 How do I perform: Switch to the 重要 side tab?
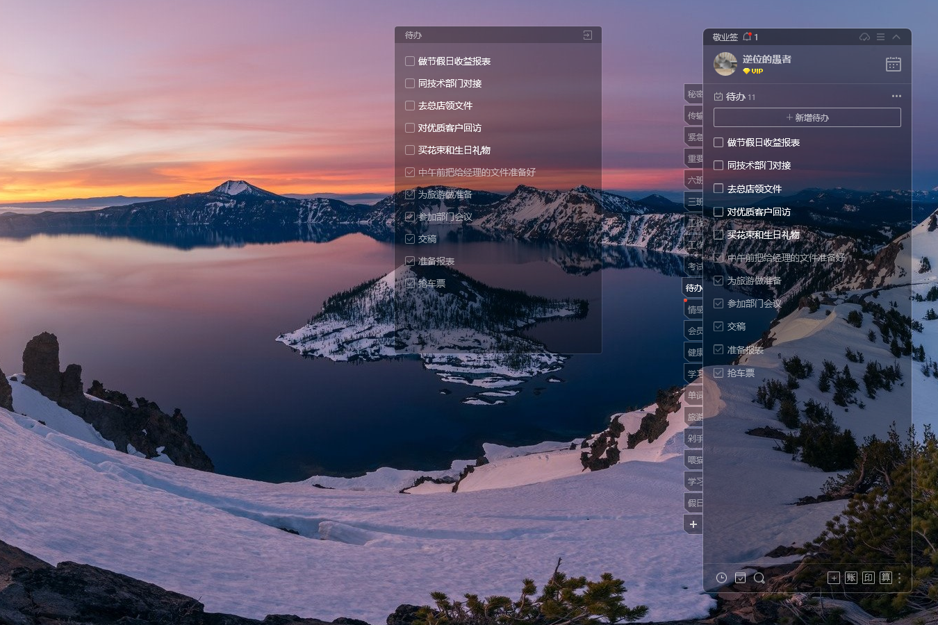(693, 158)
